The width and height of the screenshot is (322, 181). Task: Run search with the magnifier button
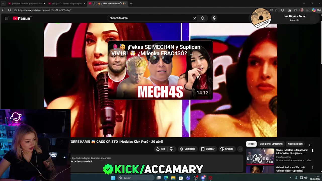(203, 18)
